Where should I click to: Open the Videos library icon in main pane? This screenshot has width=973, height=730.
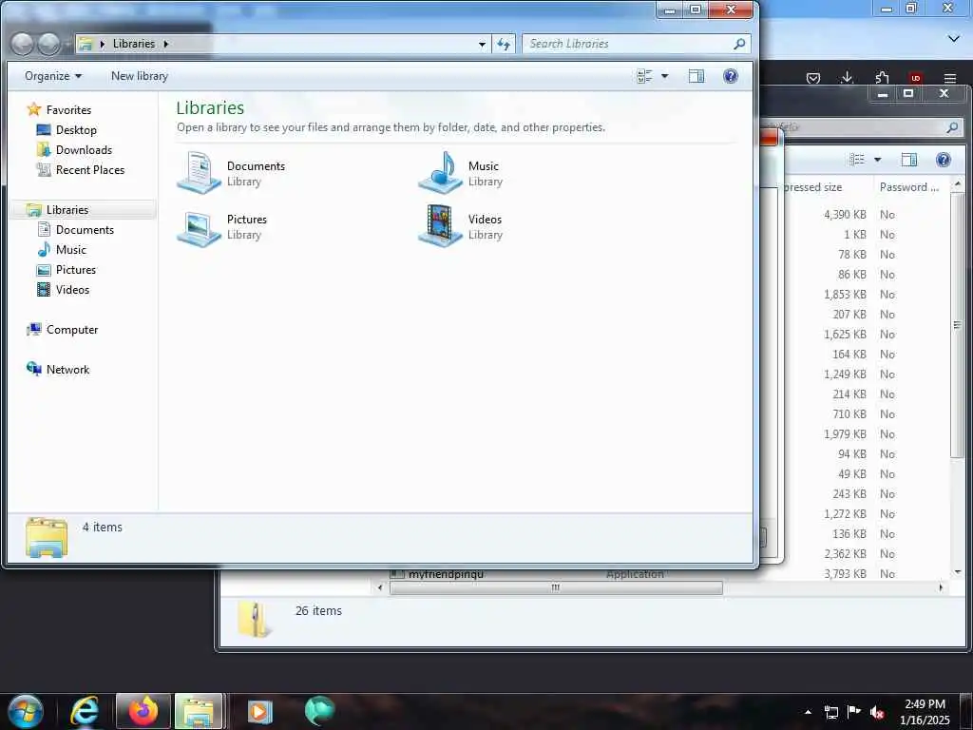(x=440, y=226)
